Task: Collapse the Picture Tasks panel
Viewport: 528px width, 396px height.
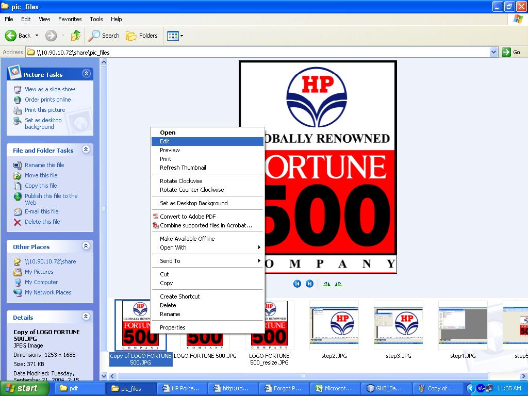Action: [x=86, y=74]
